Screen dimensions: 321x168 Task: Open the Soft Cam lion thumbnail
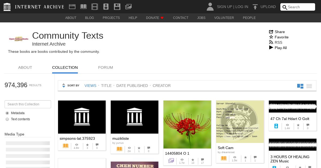pyautogui.click(x=240, y=122)
